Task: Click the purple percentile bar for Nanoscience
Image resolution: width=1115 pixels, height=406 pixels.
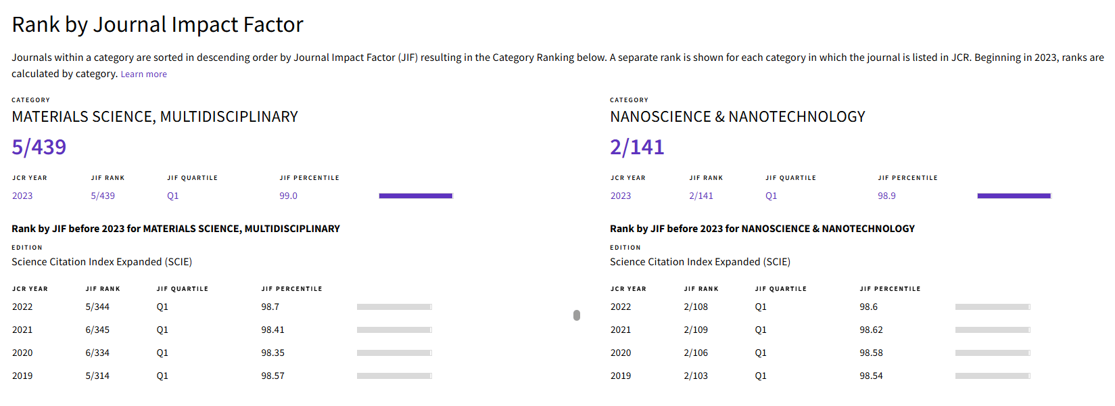Action: (x=1014, y=196)
